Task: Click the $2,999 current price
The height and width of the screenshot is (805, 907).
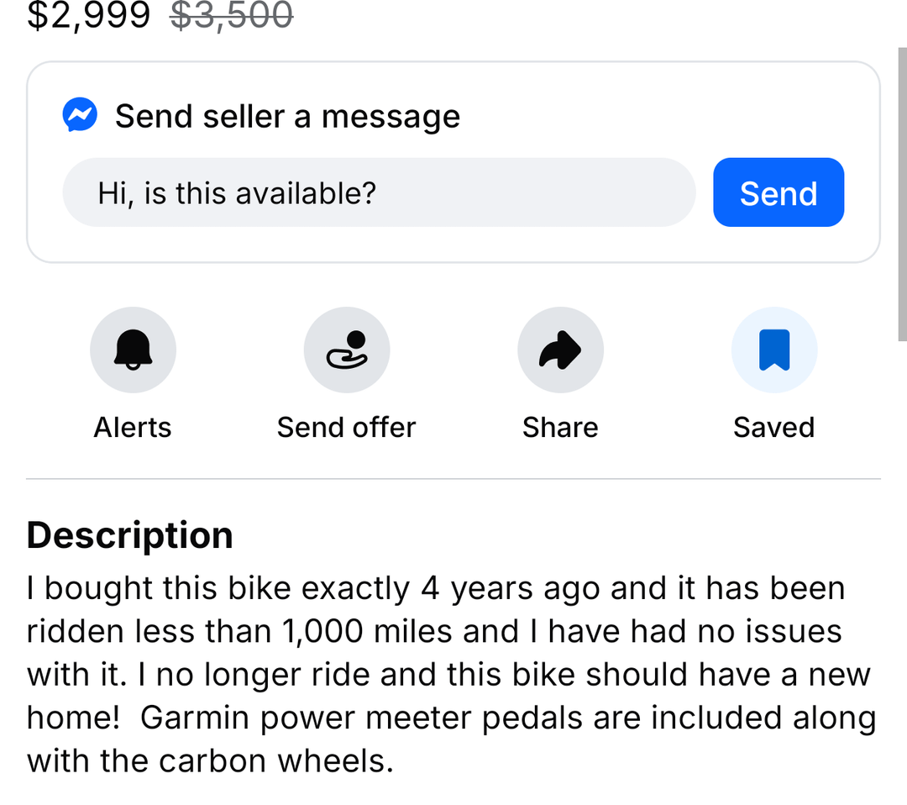Action: coord(89,15)
